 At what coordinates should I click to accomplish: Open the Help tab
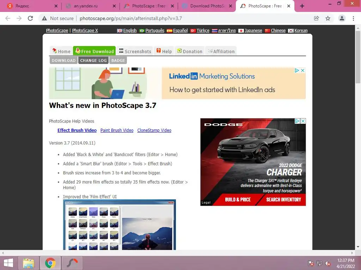[164, 51]
